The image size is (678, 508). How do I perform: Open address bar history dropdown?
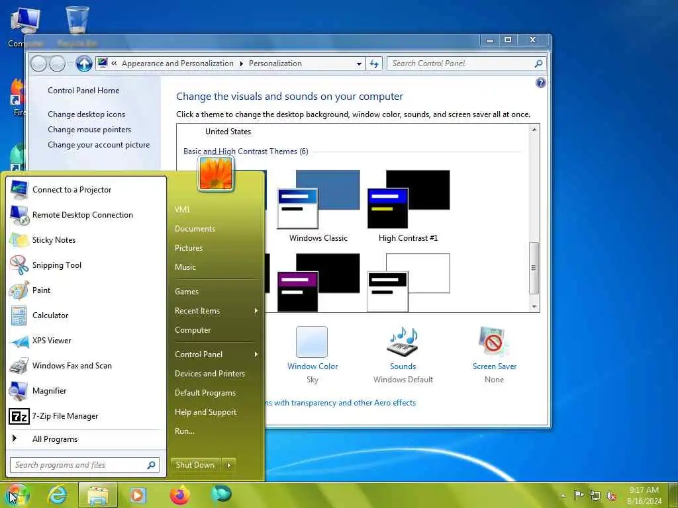coord(359,64)
